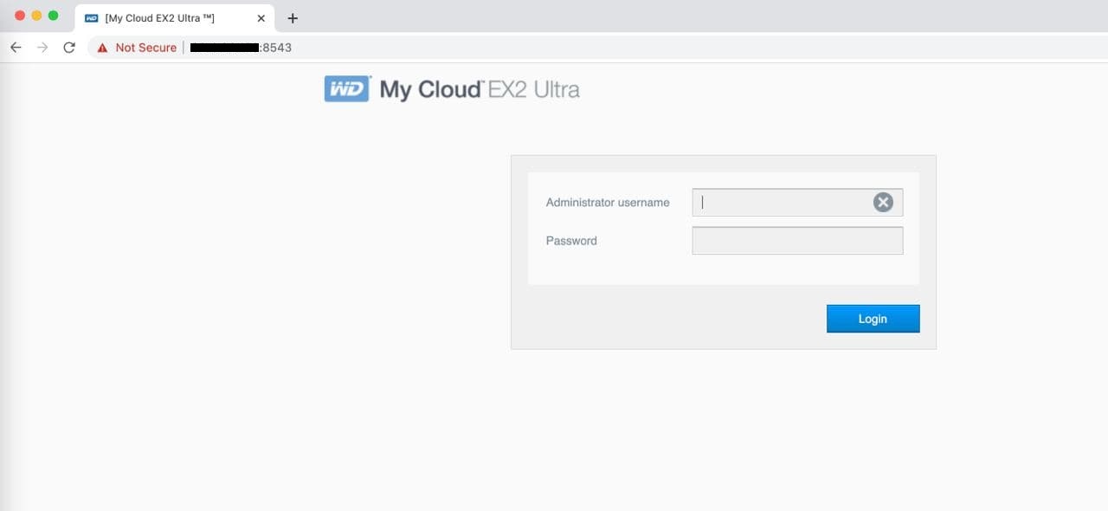Click the yellow minimize window button
This screenshot has height=511, width=1108.
pos(37,16)
